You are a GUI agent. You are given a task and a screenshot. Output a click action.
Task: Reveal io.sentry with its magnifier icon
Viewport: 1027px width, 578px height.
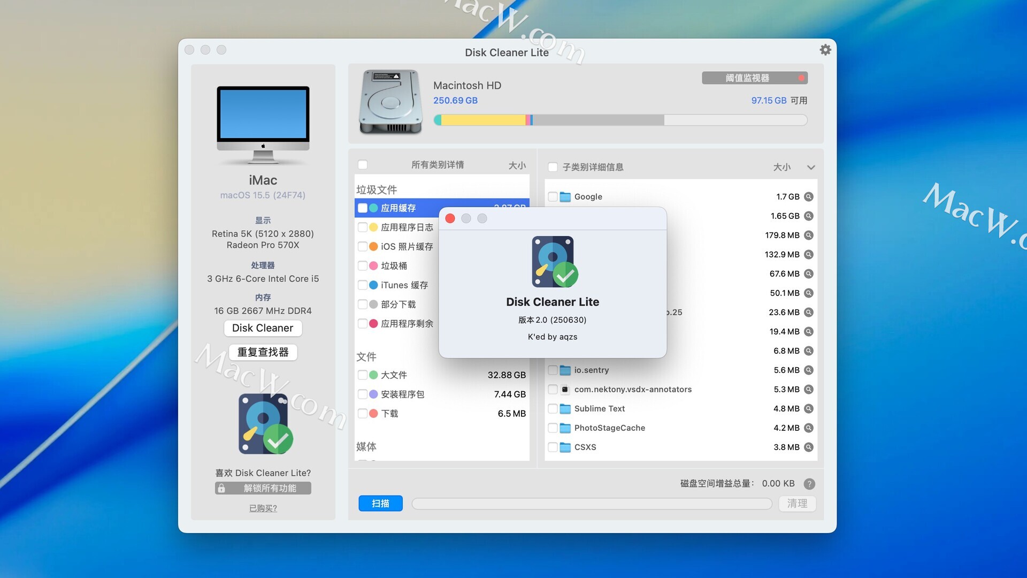pyautogui.click(x=809, y=370)
